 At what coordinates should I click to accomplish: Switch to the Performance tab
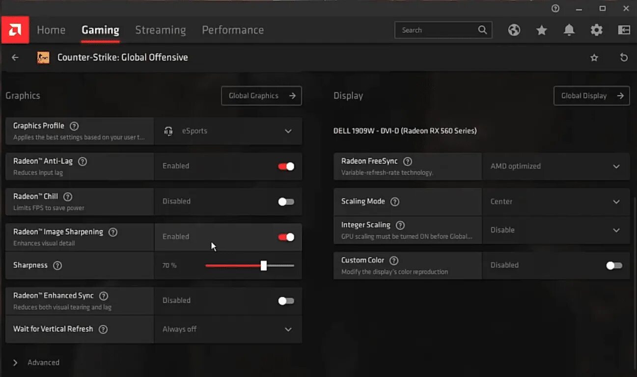coord(233,30)
